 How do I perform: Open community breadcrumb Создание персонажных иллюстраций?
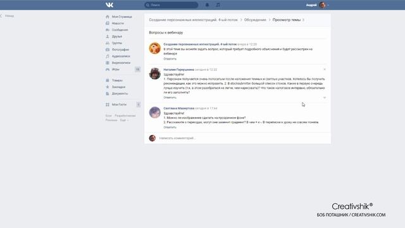coord(193,20)
